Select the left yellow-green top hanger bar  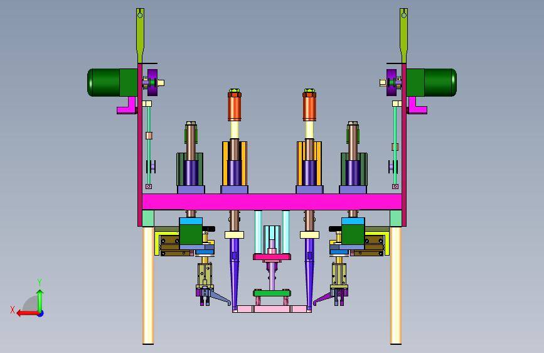tap(140, 35)
